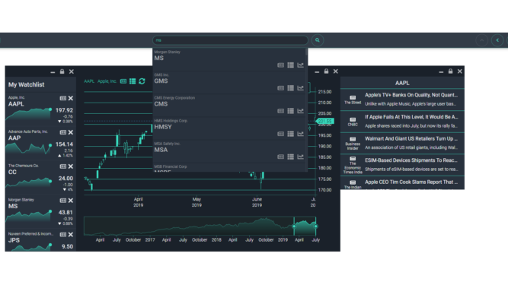
Task: Open news for Morgan Stanley MS search result
Action: click(x=280, y=65)
